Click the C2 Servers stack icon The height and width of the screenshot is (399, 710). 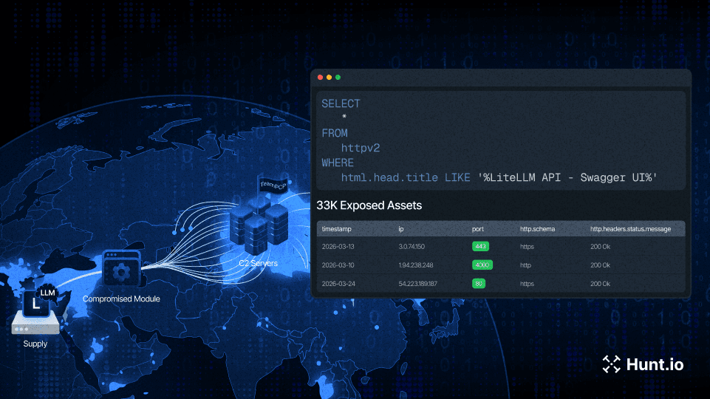(x=259, y=228)
